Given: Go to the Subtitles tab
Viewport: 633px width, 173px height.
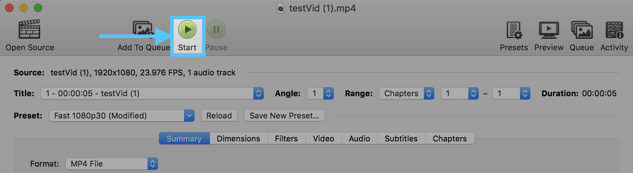Looking at the screenshot, I should [401, 139].
